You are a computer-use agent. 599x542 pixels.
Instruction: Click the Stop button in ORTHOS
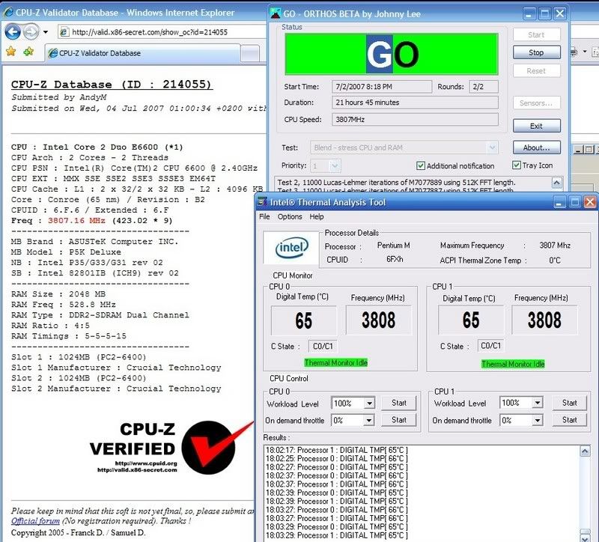coord(536,52)
